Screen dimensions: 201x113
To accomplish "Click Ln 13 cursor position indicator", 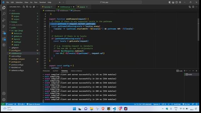I will pyautogui.click(x=143, y=104).
